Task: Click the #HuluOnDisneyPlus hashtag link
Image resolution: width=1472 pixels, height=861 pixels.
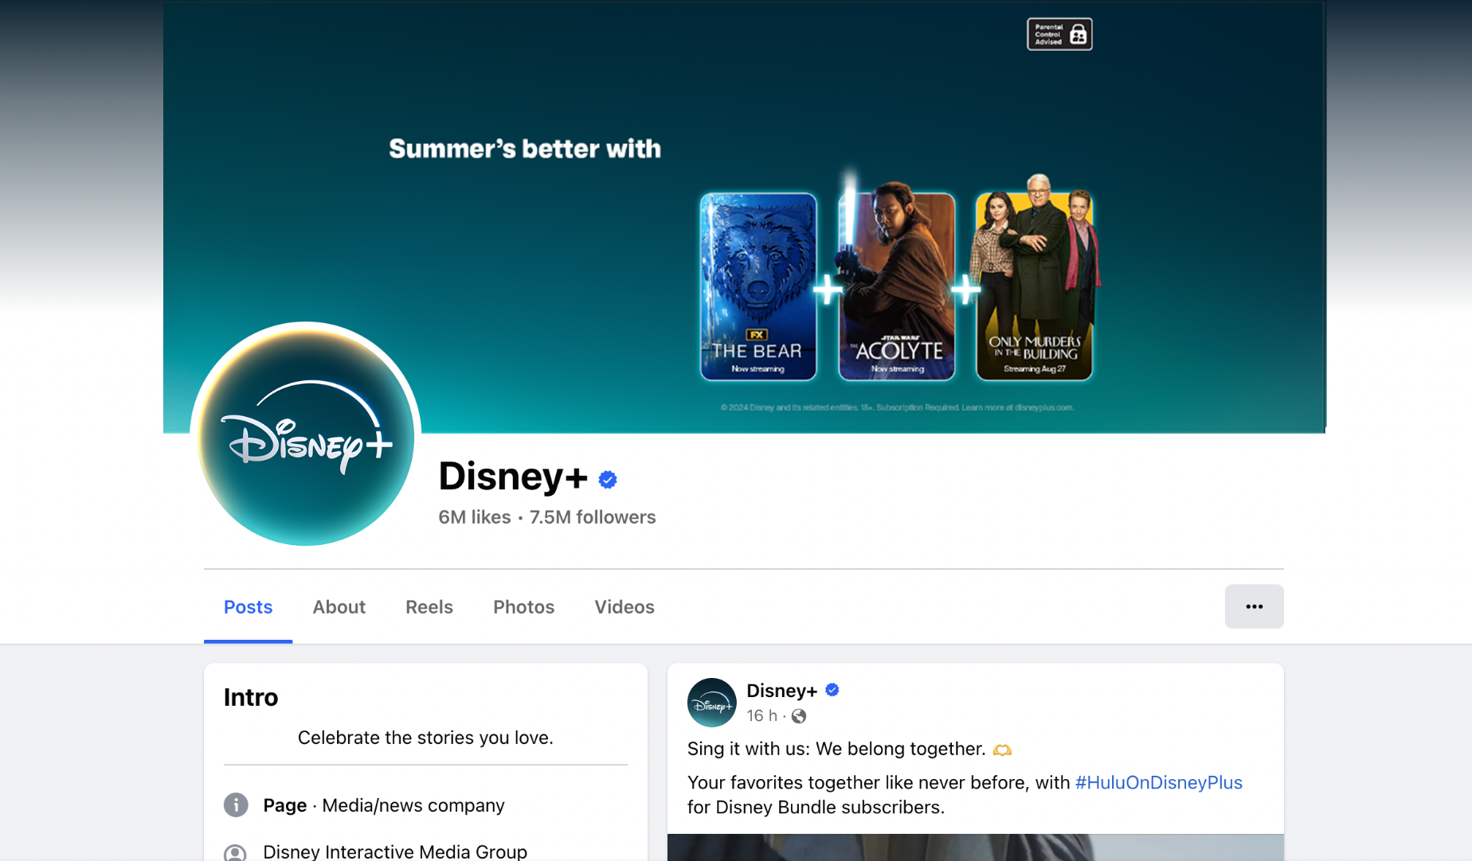Action: click(x=1158, y=782)
